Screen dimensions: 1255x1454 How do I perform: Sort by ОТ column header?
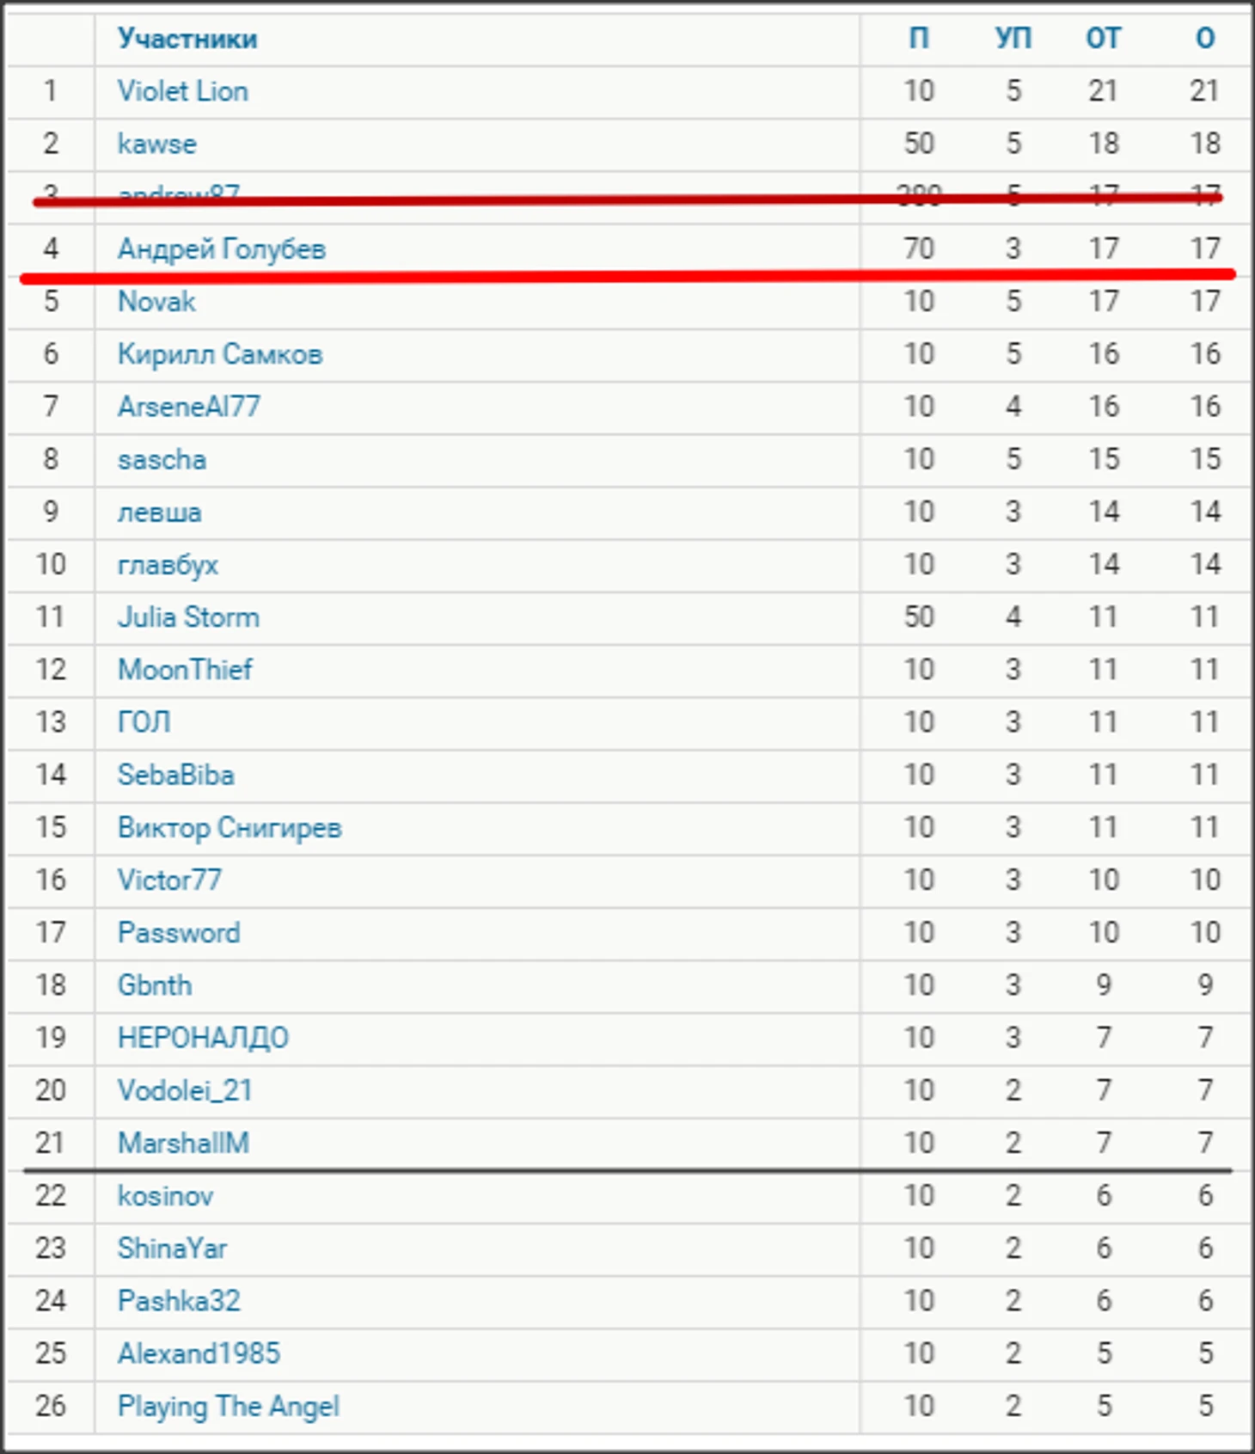click(x=1104, y=39)
